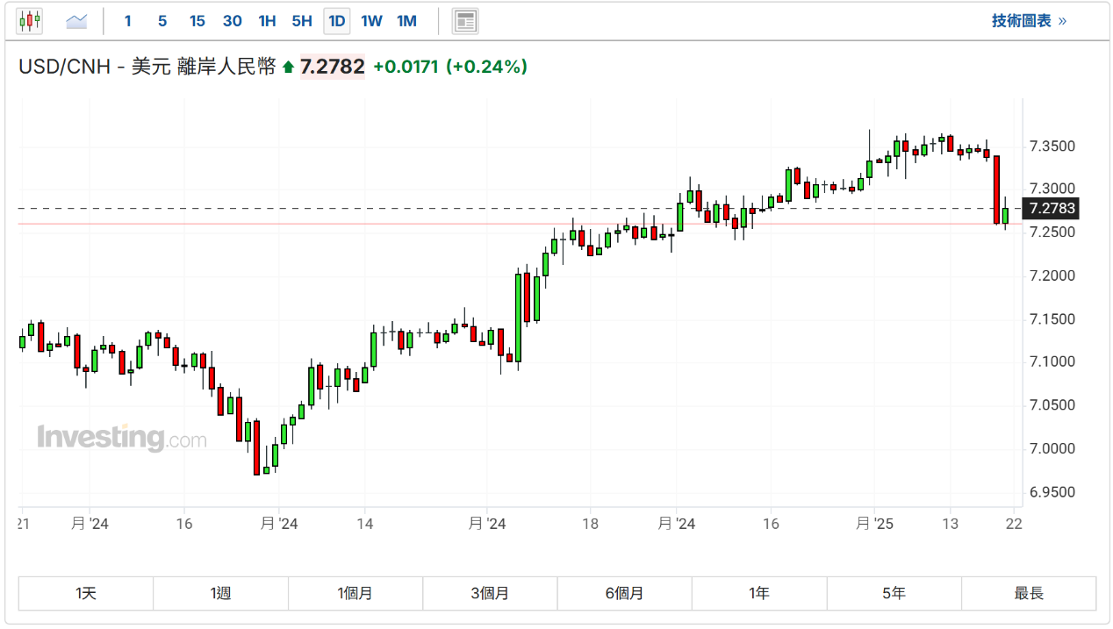The width and height of the screenshot is (1113, 629).
Task: Choose the 15-minute interval
Action: [197, 21]
